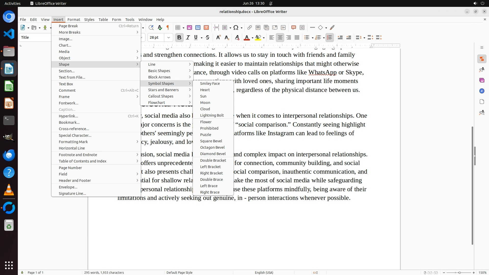Click the Clear Direct Formatting icon
This screenshot has height=275, width=489.
coord(237,37)
